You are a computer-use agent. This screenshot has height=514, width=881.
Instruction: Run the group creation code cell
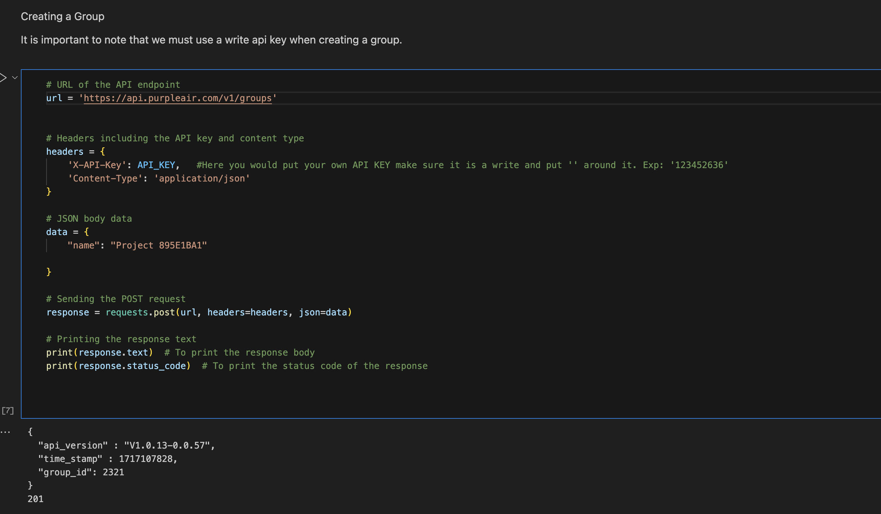pos(3,77)
